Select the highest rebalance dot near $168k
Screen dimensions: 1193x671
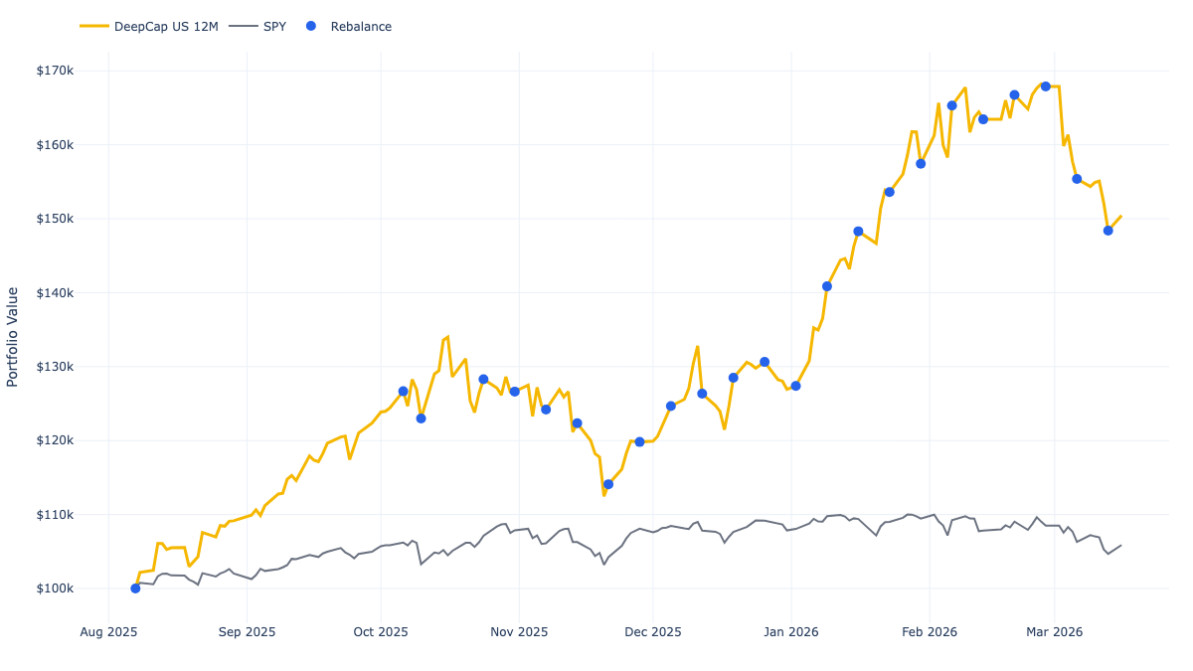[x=1046, y=86]
